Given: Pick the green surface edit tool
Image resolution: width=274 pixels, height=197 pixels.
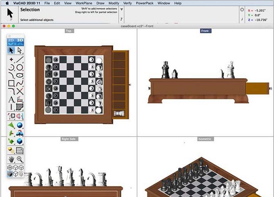Looking at the screenshot, I should pyautogui.click(x=11, y=141).
